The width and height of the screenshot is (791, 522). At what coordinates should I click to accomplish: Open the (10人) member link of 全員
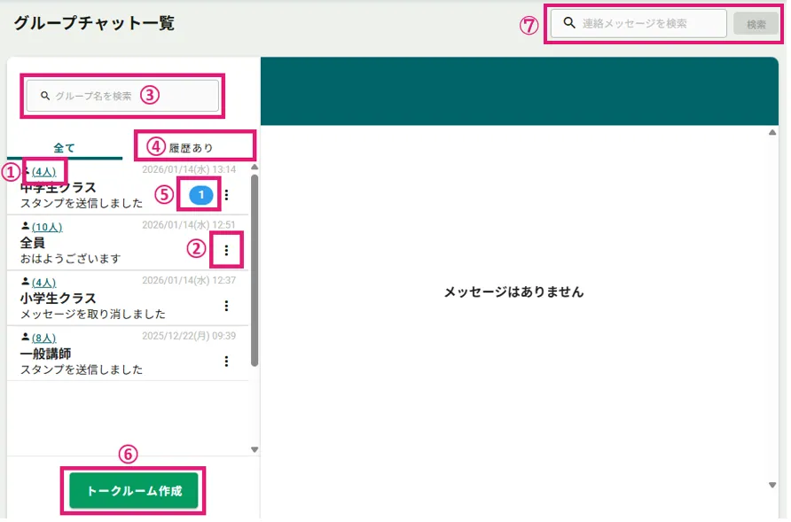[46, 228]
